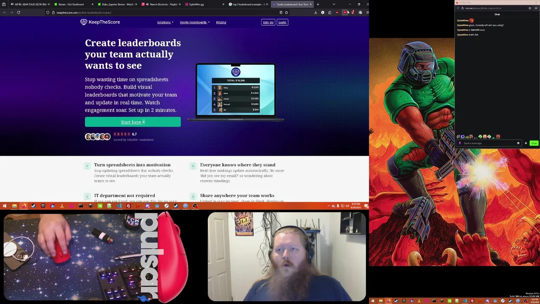
Task: Click the KeepTheScore logo
Action: [x=100, y=22]
